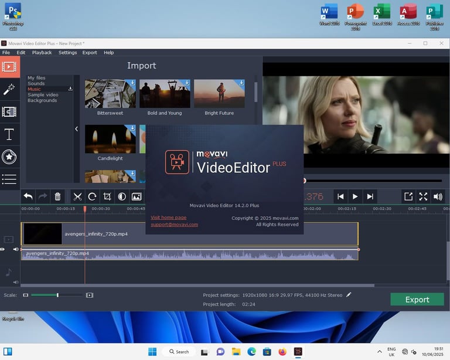Screen dimensions: 450x360
Task: Open the Stickers star panel
Action: [9, 157]
